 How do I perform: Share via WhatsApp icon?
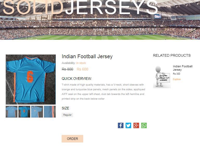[x=144, y=125]
